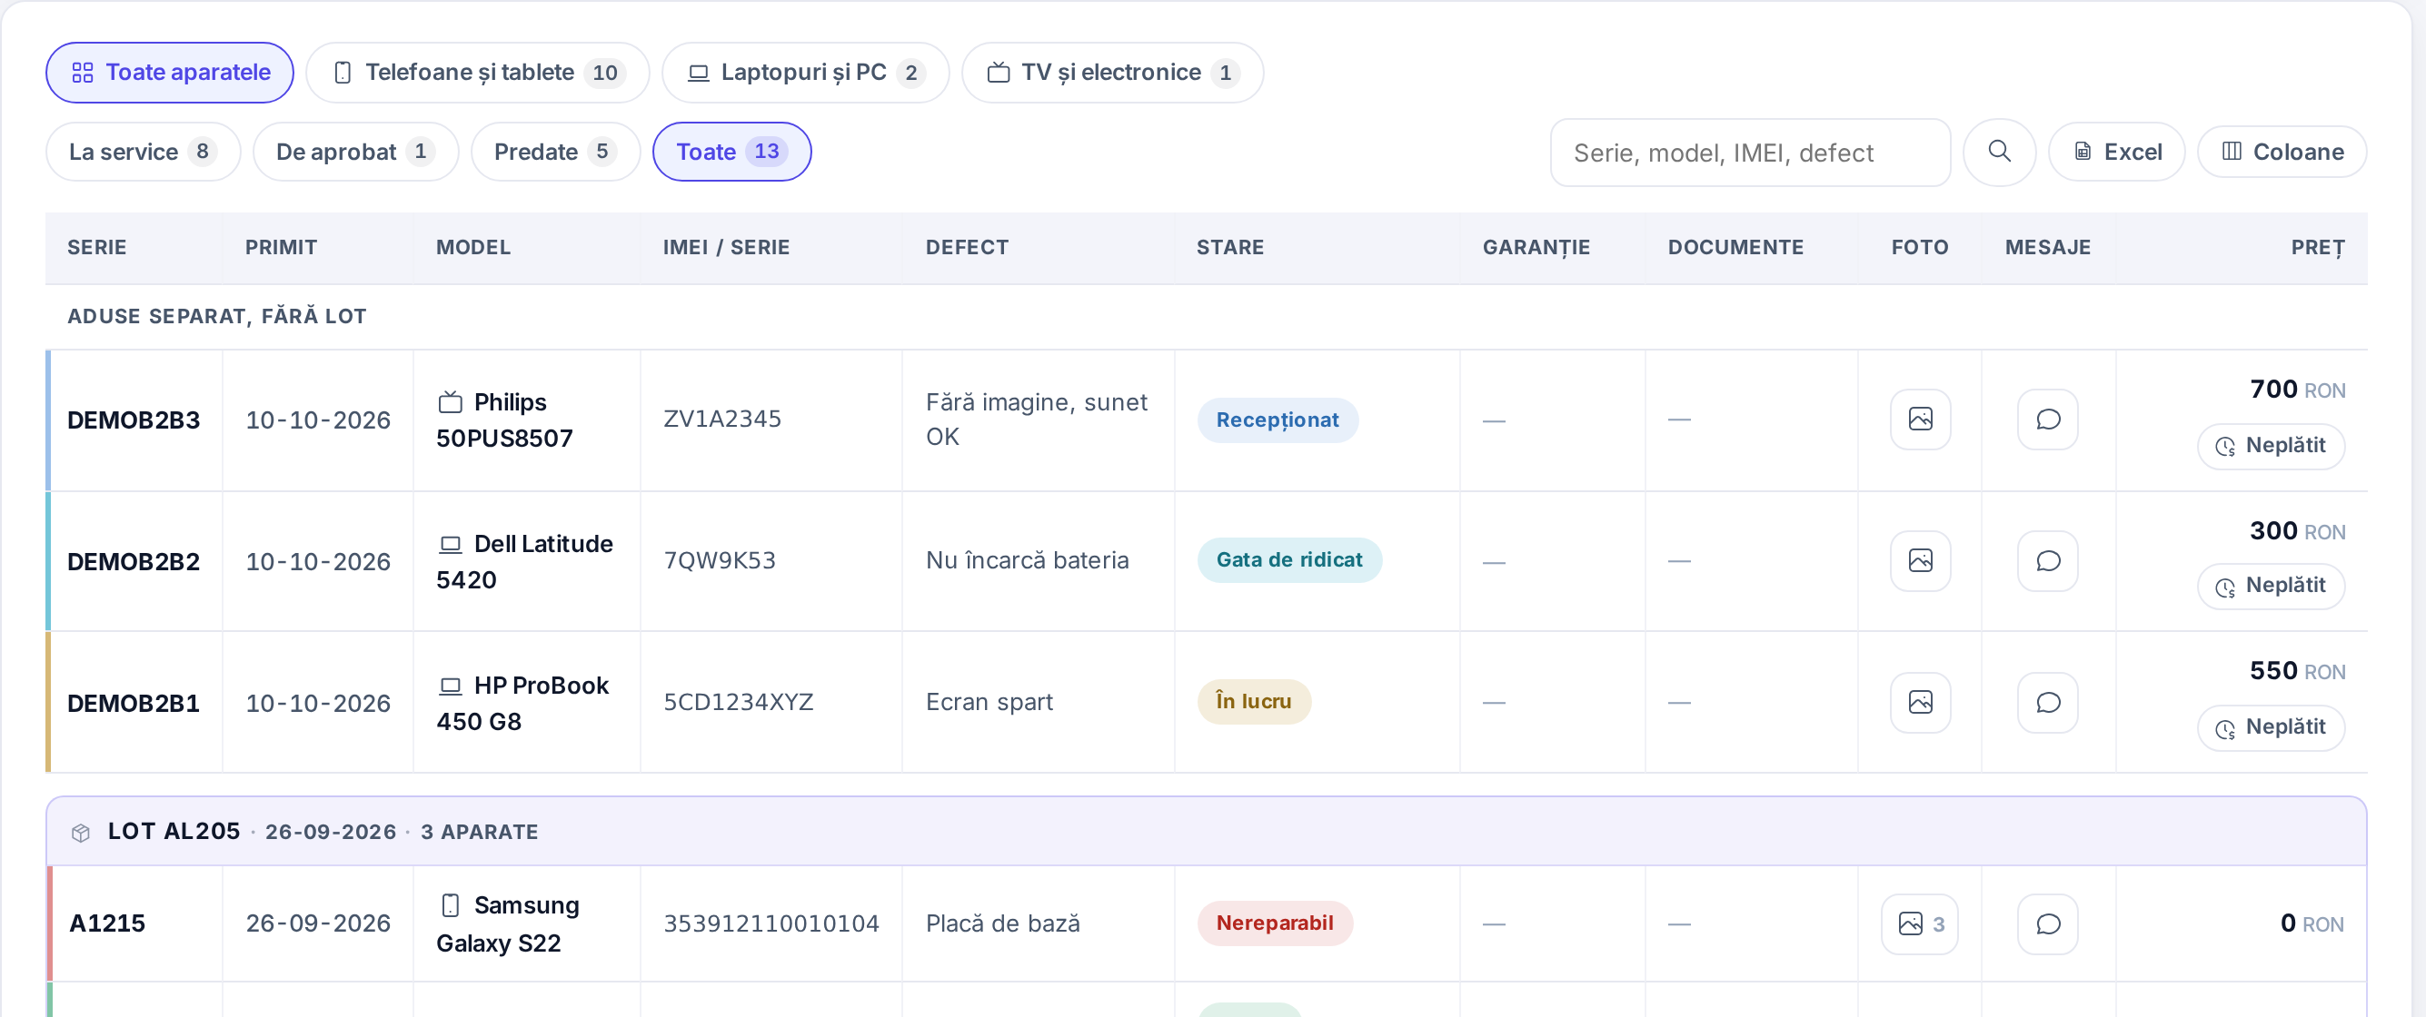Click the LOT AL205 package icon
Viewport: 2426px width, 1017px height.
(81, 833)
